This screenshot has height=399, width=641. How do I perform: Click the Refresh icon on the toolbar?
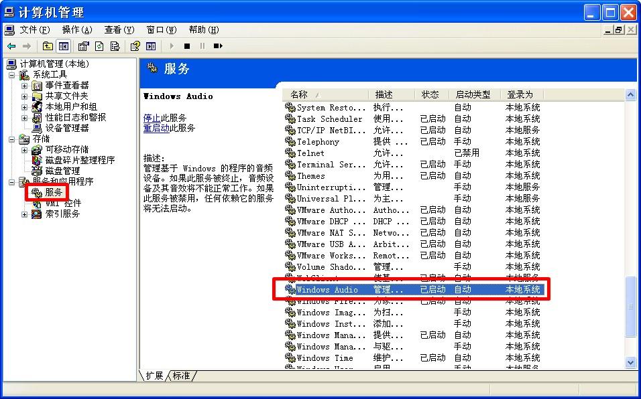pyautogui.click(x=98, y=46)
